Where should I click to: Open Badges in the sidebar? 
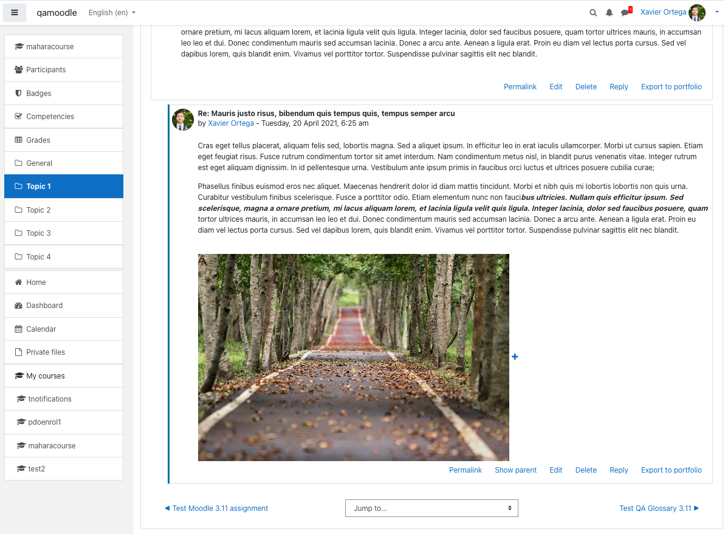[64, 93]
